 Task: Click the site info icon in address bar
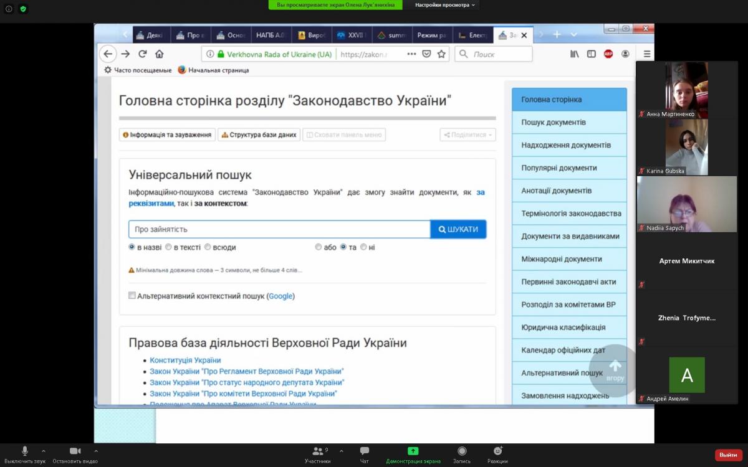[210, 54]
